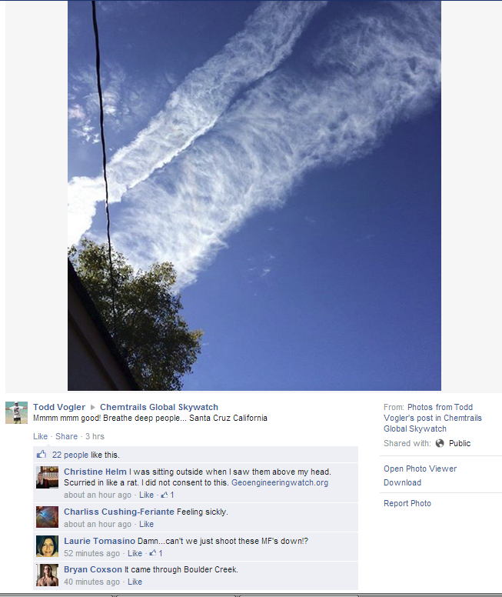Click Todd Vogler's profile picture
Viewport: 502px width, 597px height.
[16, 412]
